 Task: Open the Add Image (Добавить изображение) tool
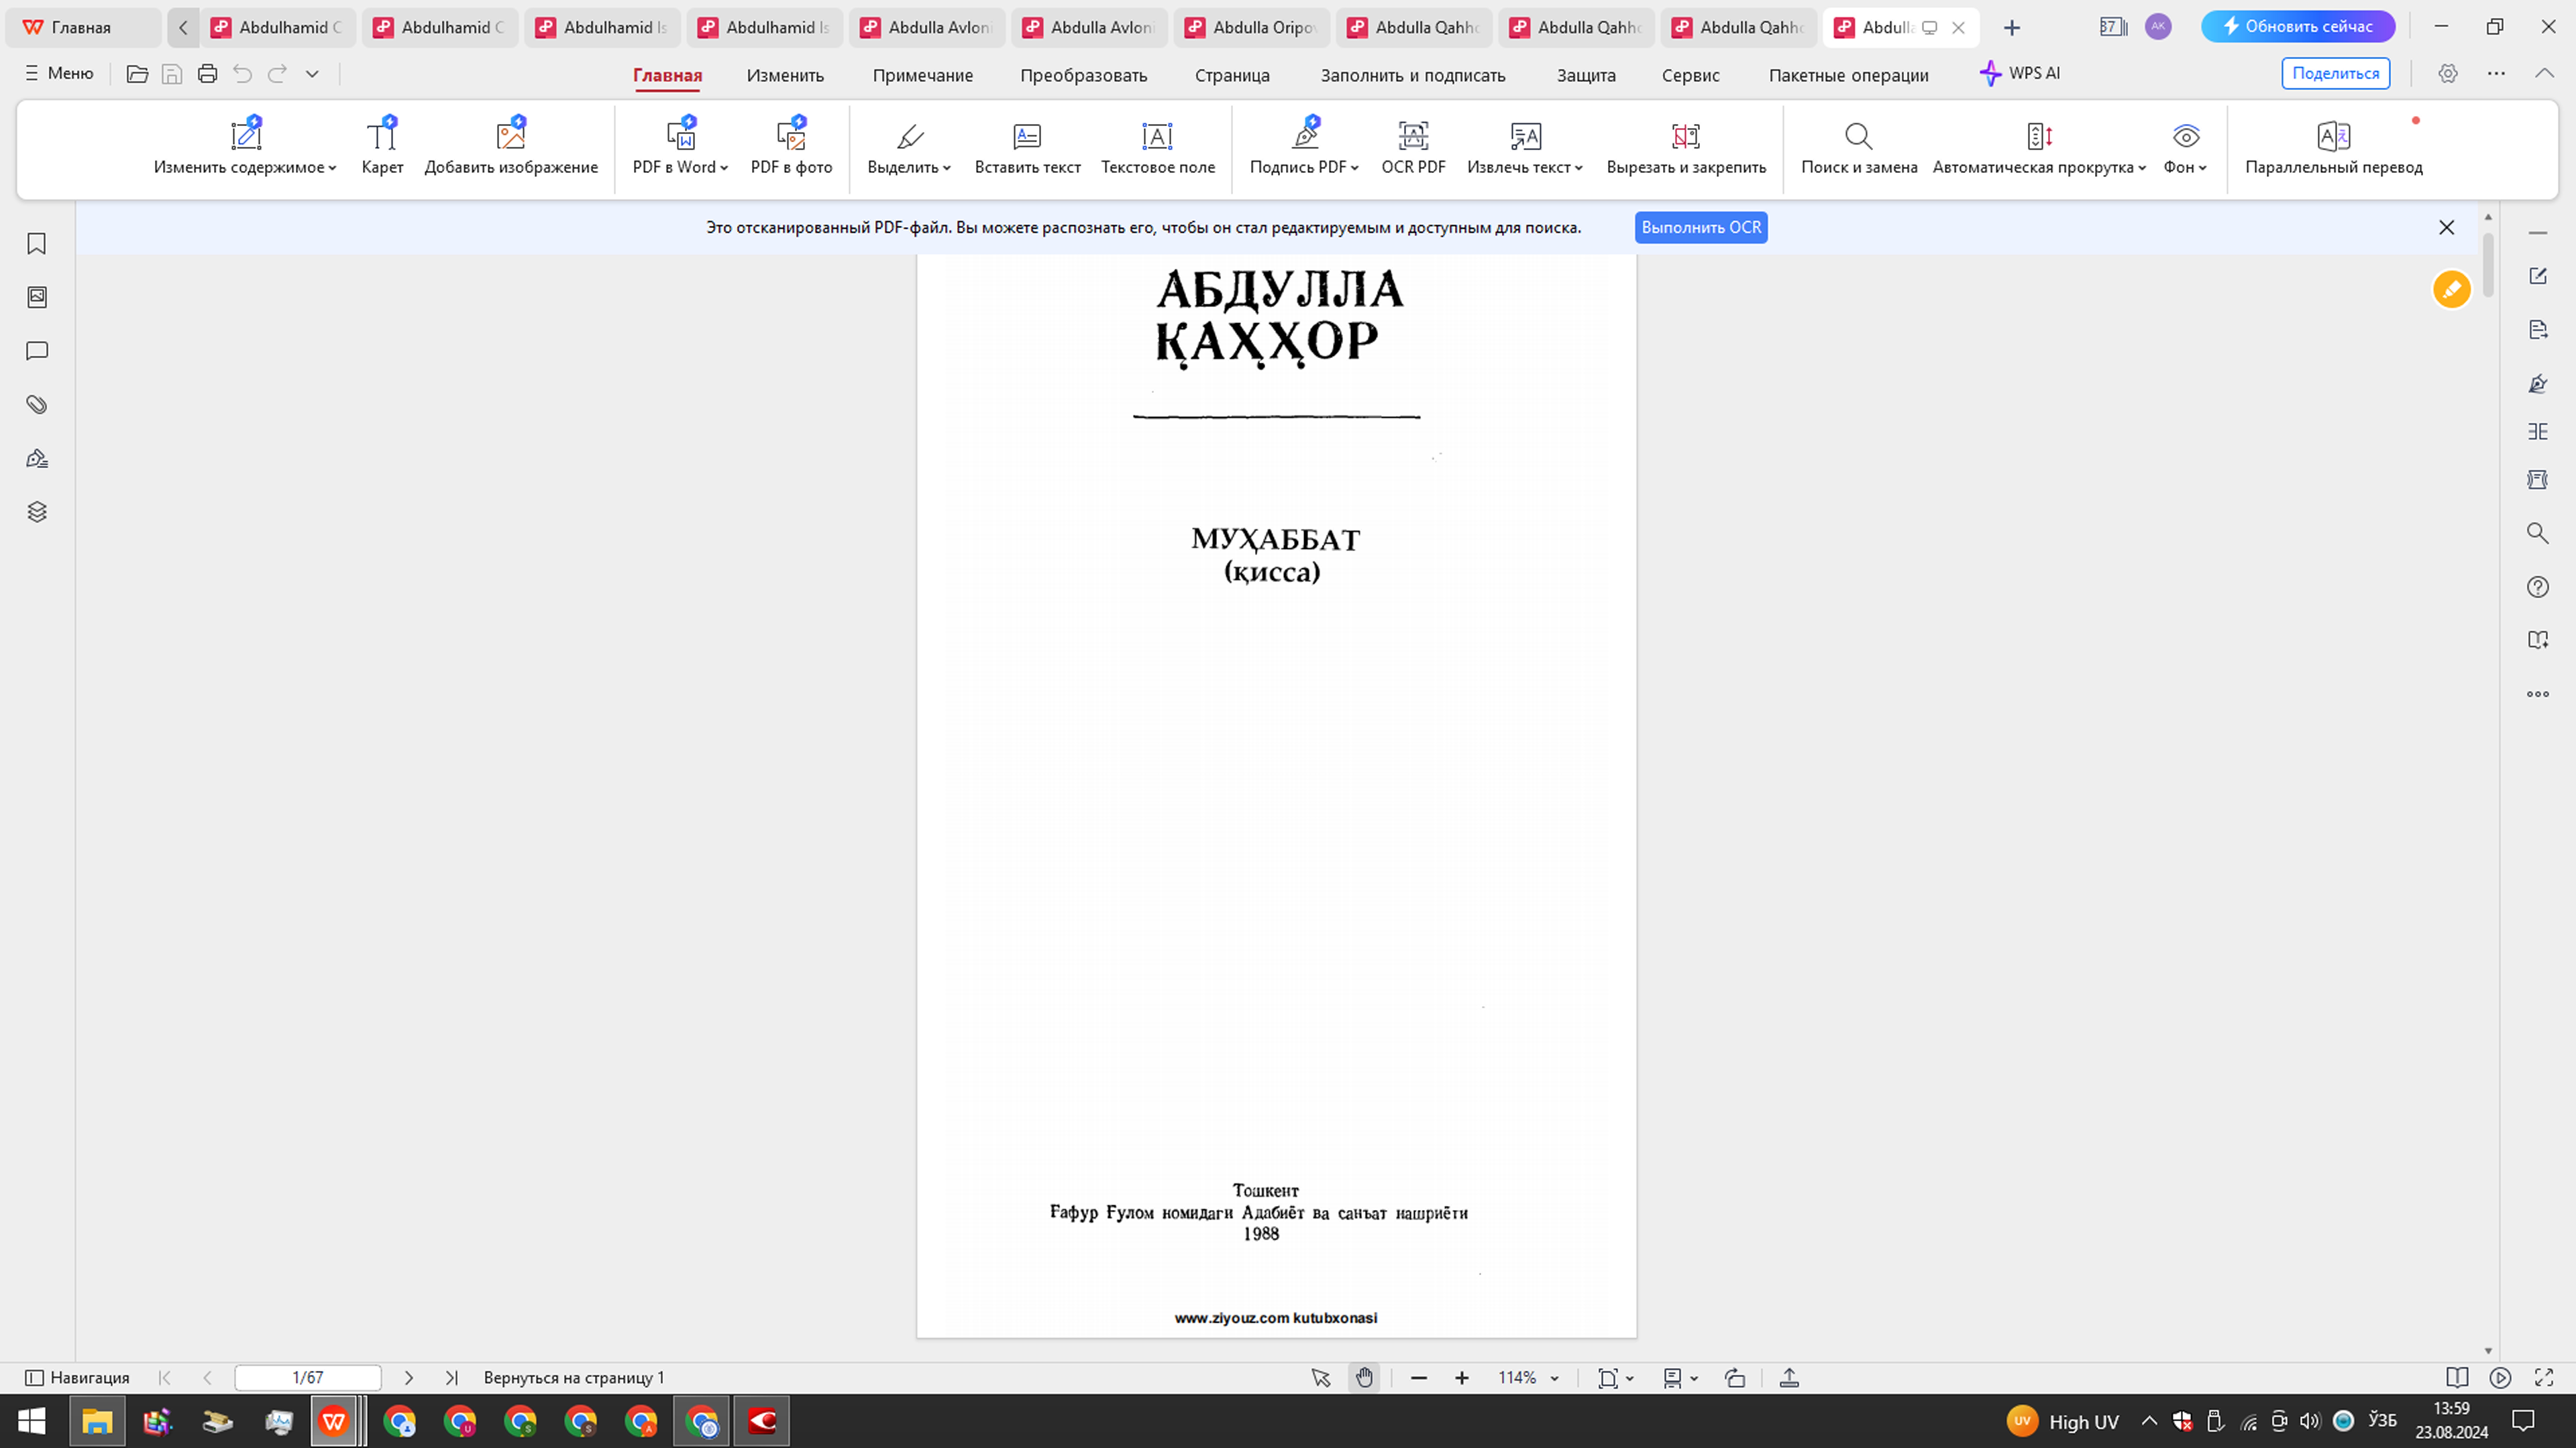pos(511,146)
